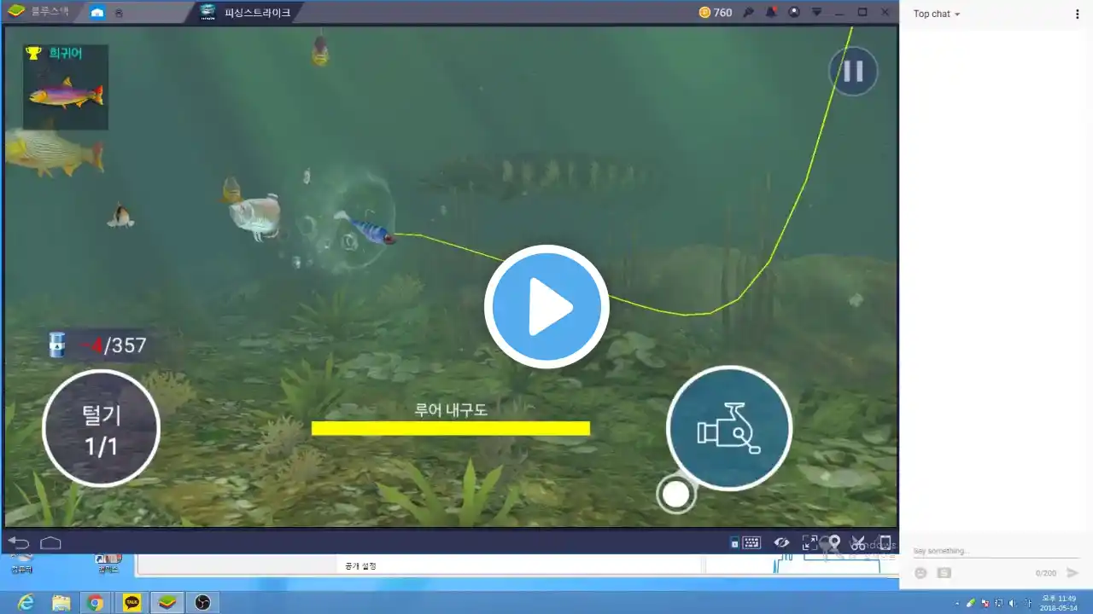
Task: Click the Android home button
Action: (50, 543)
